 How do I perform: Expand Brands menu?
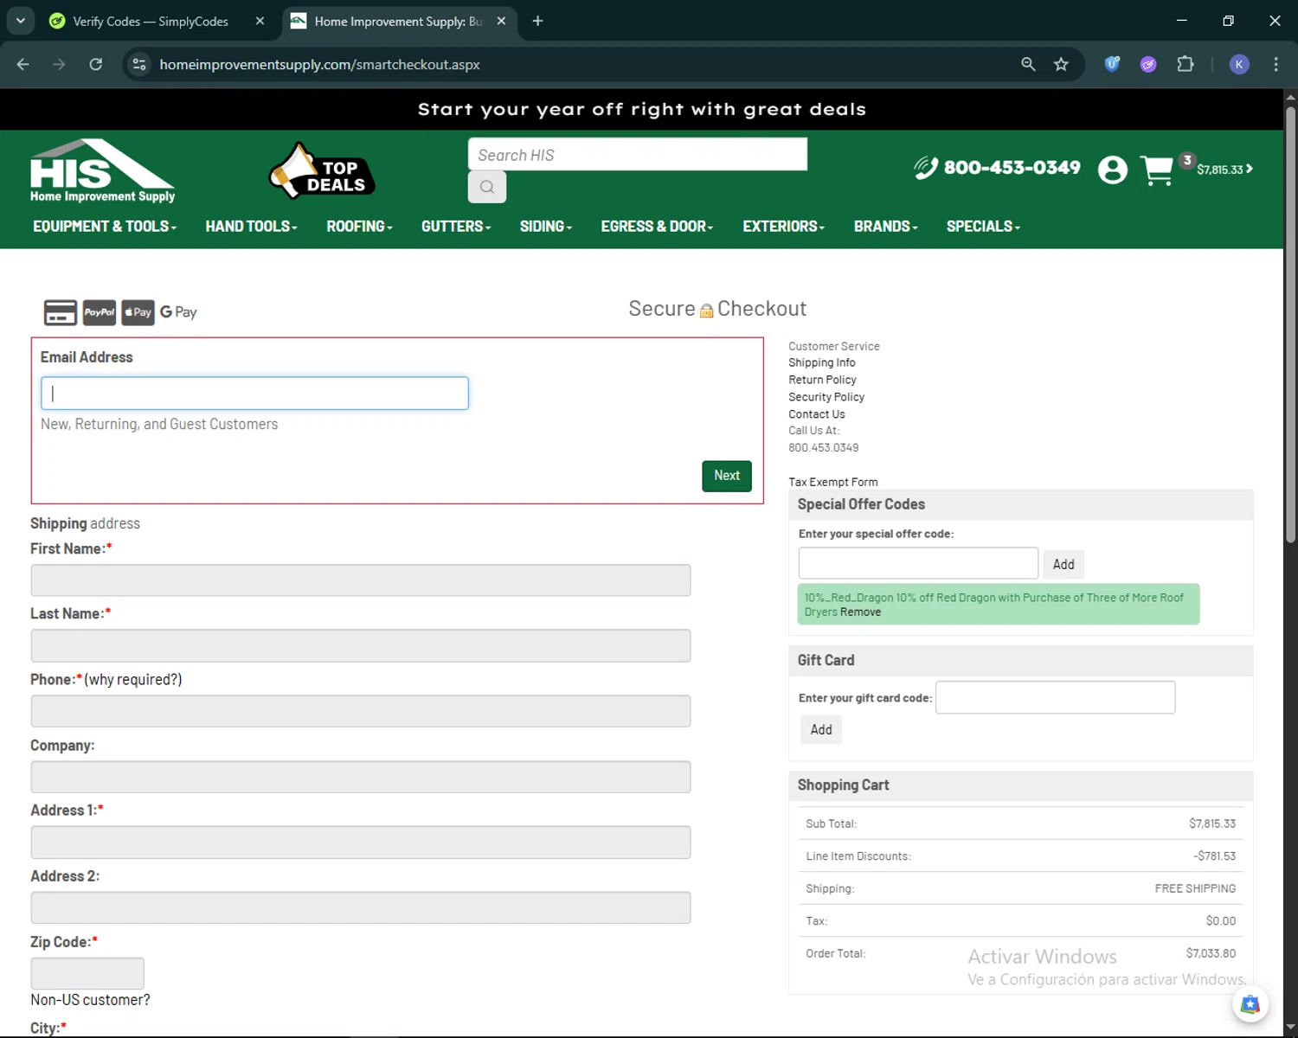885,227
